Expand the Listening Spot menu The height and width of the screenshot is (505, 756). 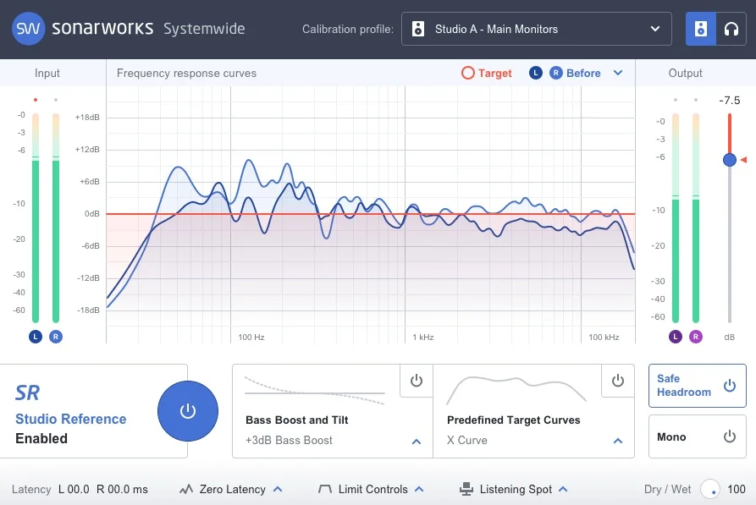coord(563,489)
